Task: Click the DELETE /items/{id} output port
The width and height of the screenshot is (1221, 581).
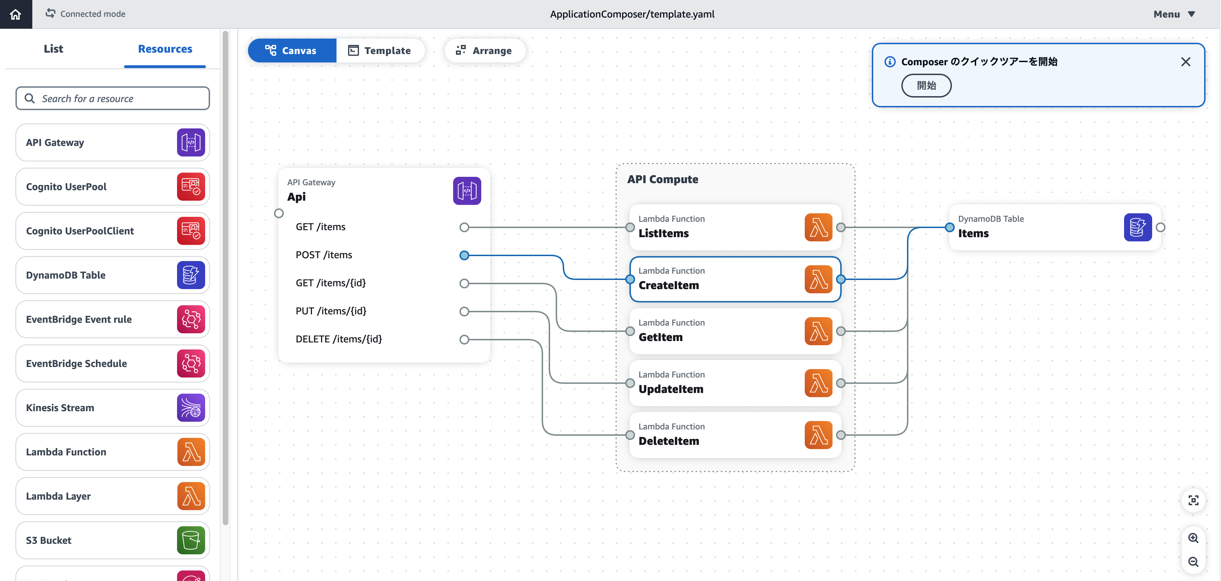Action: (464, 340)
